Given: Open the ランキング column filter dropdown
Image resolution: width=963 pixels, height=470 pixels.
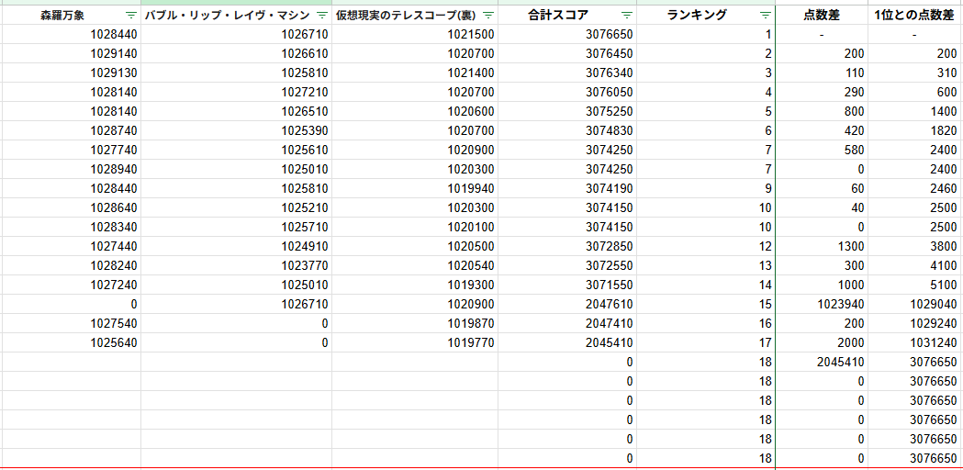Looking at the screenshot, I should click(x=765, y=15).
